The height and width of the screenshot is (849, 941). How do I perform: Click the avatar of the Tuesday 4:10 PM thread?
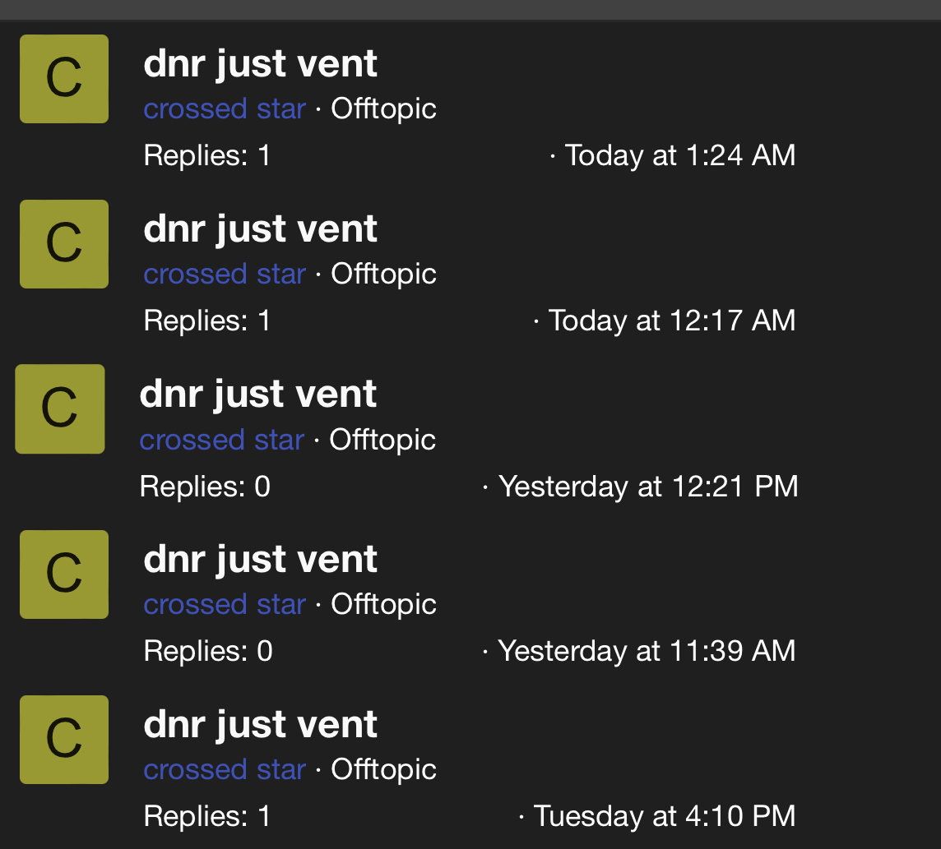[64, 740]
